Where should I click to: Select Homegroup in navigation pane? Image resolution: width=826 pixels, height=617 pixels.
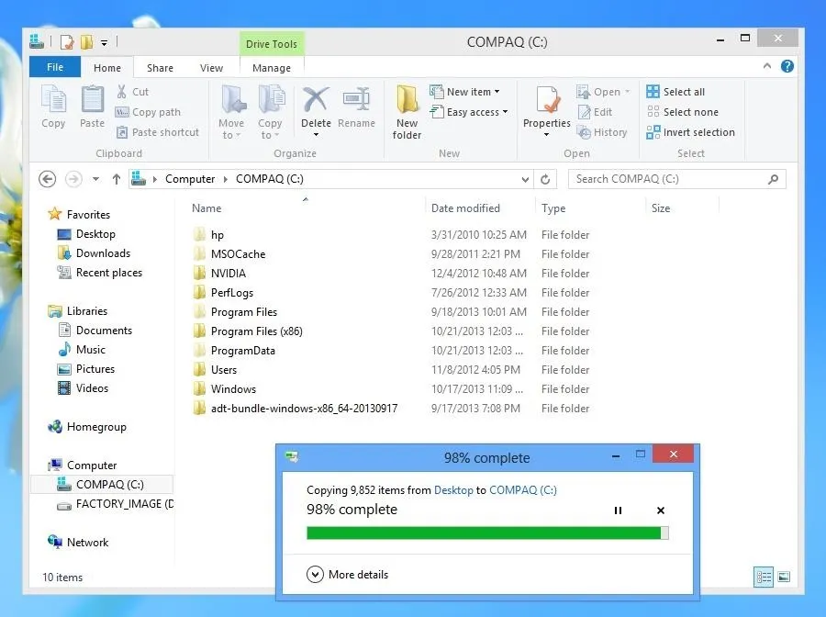click(x=87, y=427)
